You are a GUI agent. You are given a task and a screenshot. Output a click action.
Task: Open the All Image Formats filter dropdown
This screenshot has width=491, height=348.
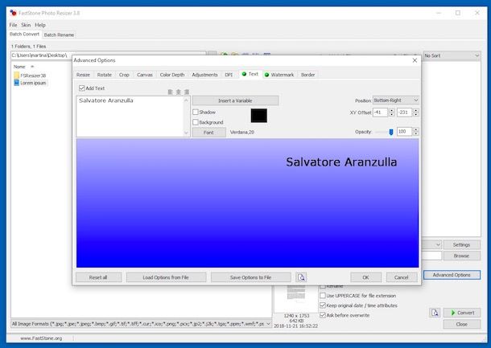pyautogui.click(x=141, y=324)
